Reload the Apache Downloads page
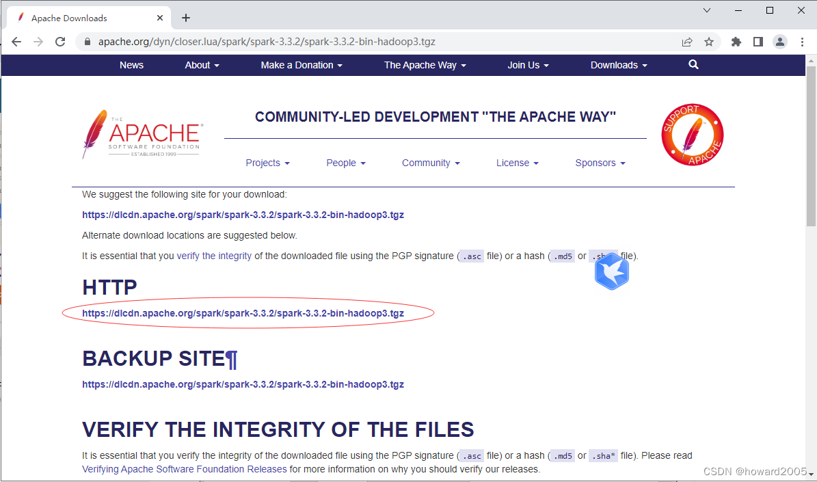 60,42
